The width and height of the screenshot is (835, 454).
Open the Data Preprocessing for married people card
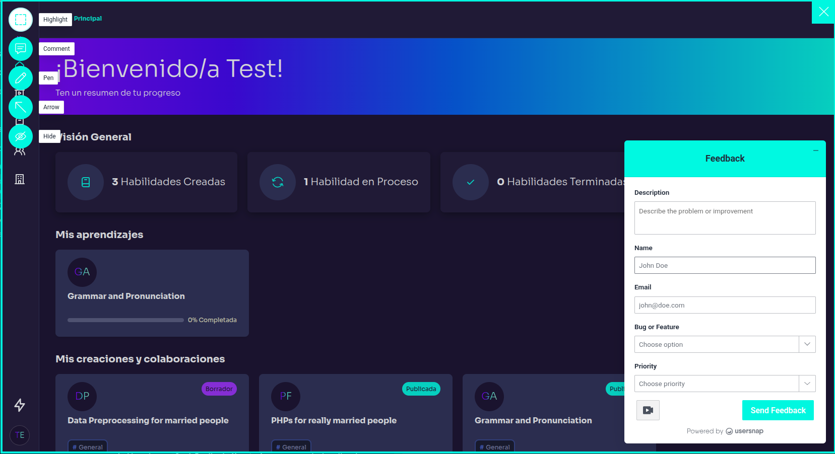coord(148,420)
